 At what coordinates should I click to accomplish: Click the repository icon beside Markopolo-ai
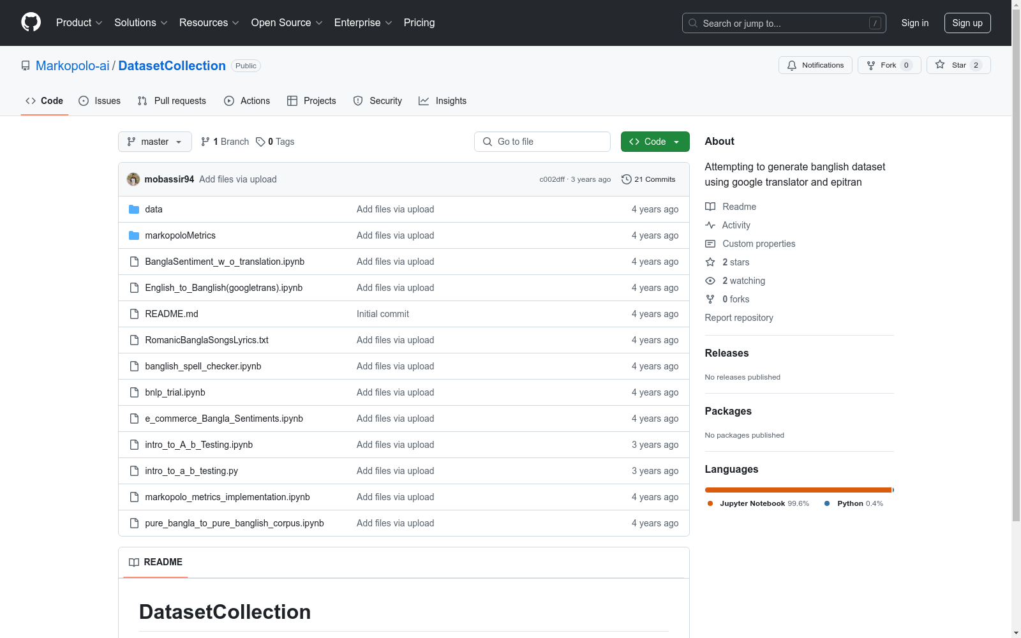(26, 66)
